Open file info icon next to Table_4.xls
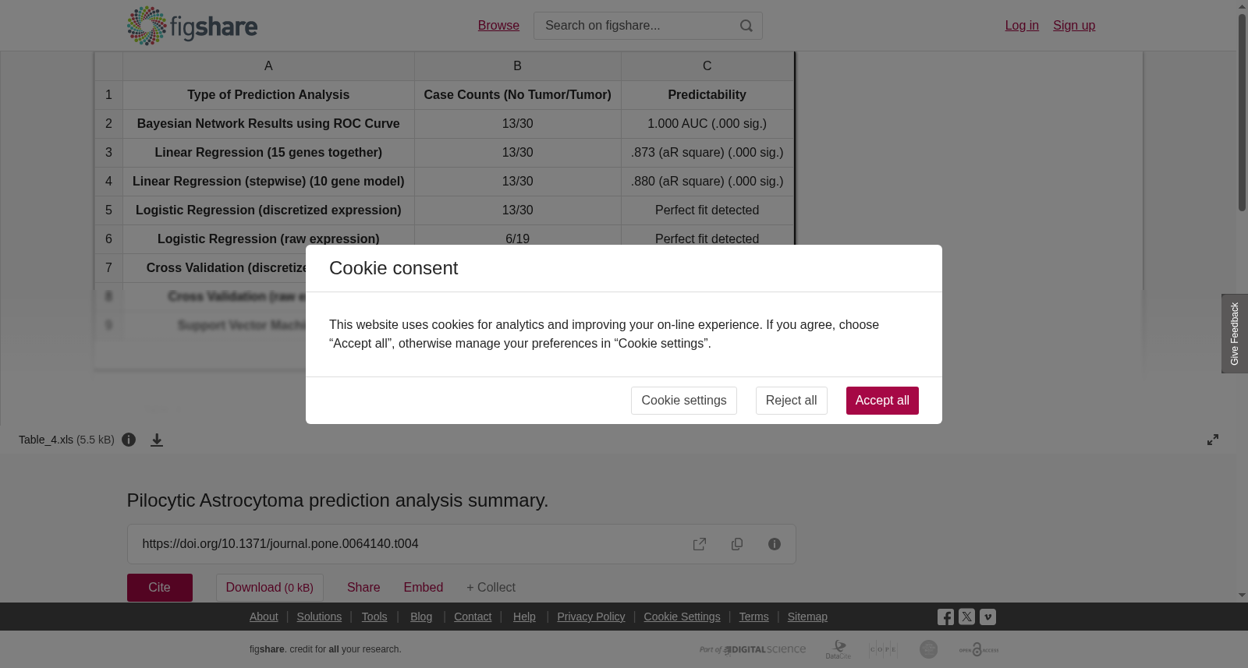 pos(129,440)
